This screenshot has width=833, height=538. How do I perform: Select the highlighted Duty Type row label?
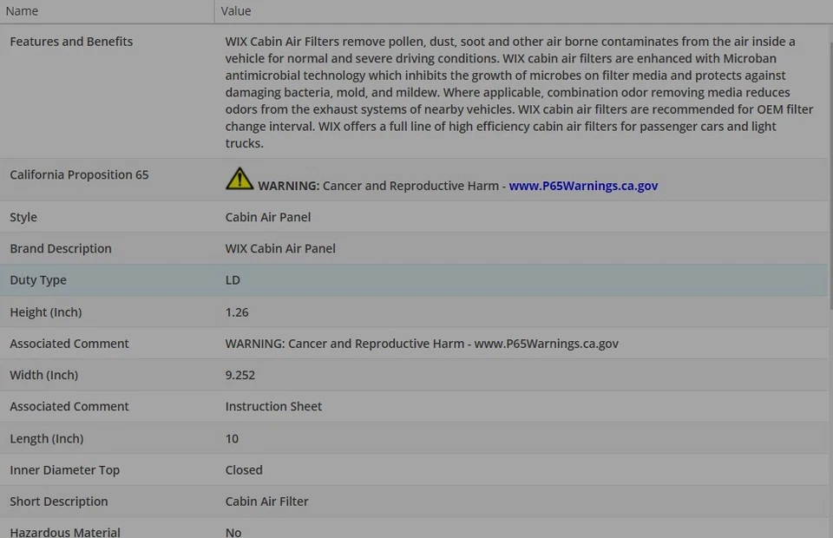coord(38,280)
